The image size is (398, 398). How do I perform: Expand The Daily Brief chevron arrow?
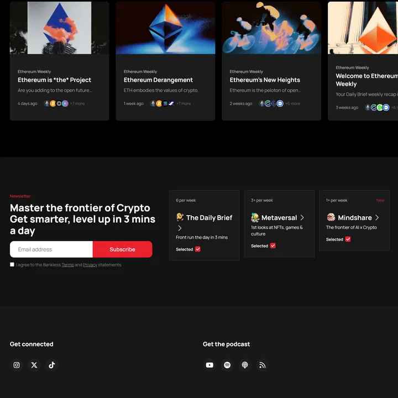click(x=180, y=228)
